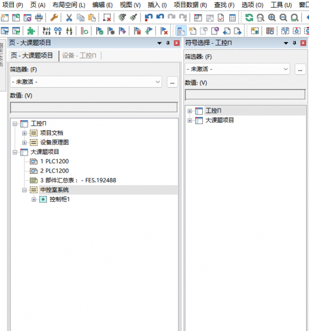The image size is (309, 331).
Task: Click the delete selection area icon
Action: click(107, 18)
